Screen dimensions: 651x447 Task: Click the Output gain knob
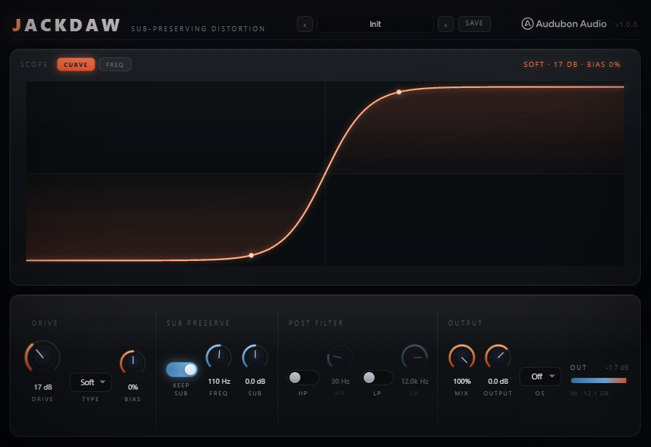pyautogui.click(x=498, y=357)
